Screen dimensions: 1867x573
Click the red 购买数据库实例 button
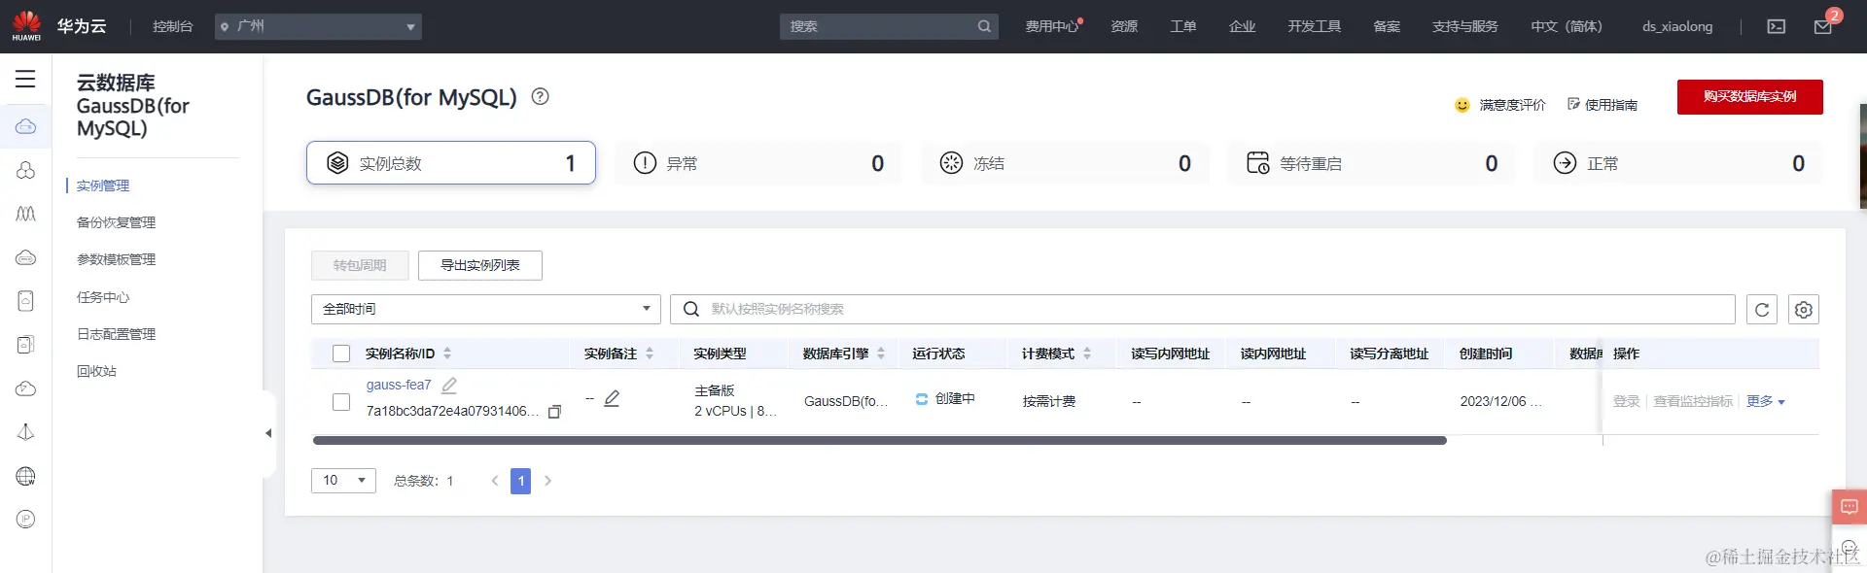1750,97
